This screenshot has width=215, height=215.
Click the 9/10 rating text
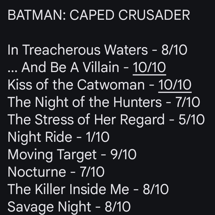click(123, 155)
